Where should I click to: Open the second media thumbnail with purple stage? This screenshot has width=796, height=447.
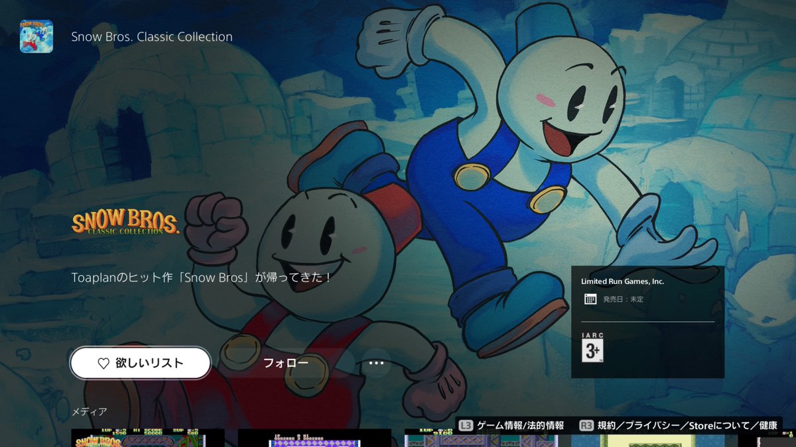click(314, 438)
